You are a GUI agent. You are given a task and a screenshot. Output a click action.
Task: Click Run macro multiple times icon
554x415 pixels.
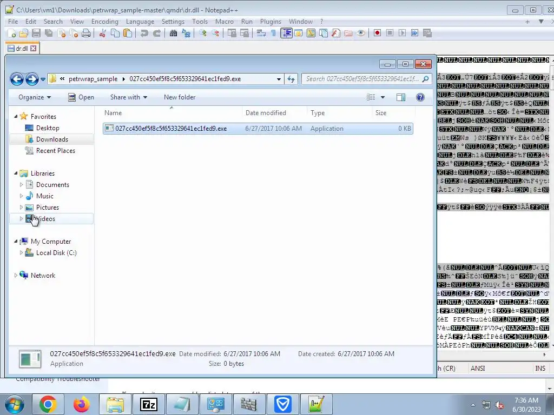pyautogui.click(x=415, y=33)
